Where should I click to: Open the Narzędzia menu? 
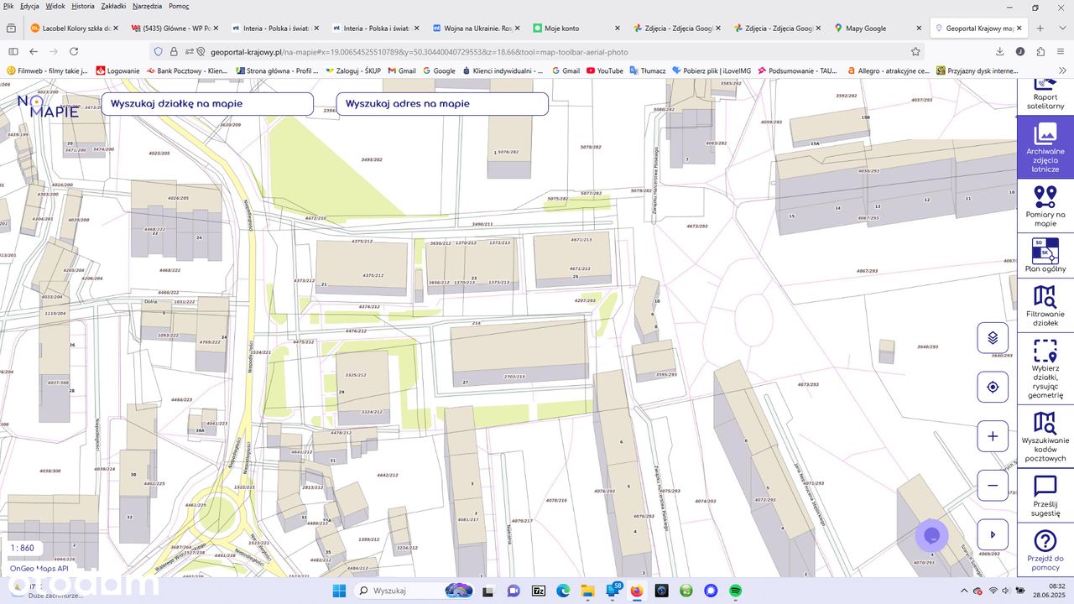148,6
